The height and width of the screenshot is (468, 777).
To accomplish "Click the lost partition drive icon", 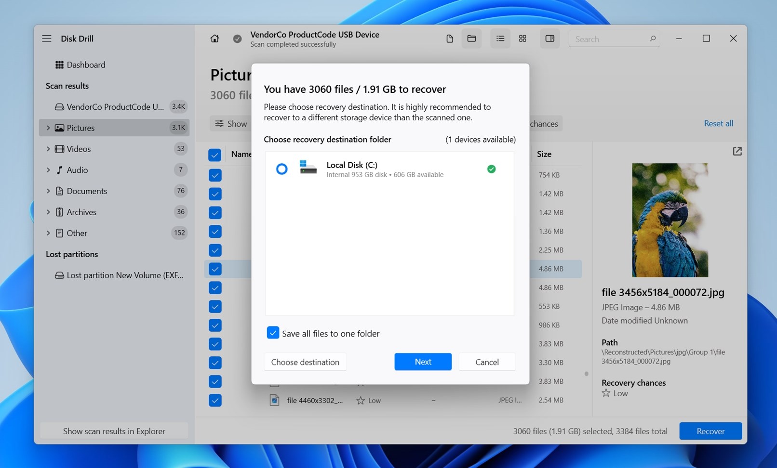I will point(59,275).
